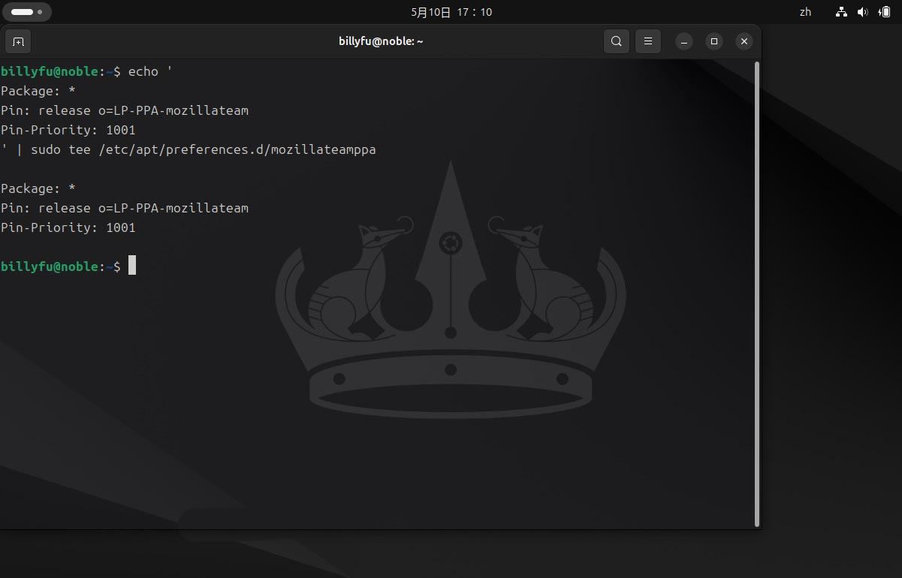Image resolution: width=902 pixels, height=578 pixels.
Task: Click the terminal vertical scrollbar
Action: pyautogui.click(x=757, y=293)
